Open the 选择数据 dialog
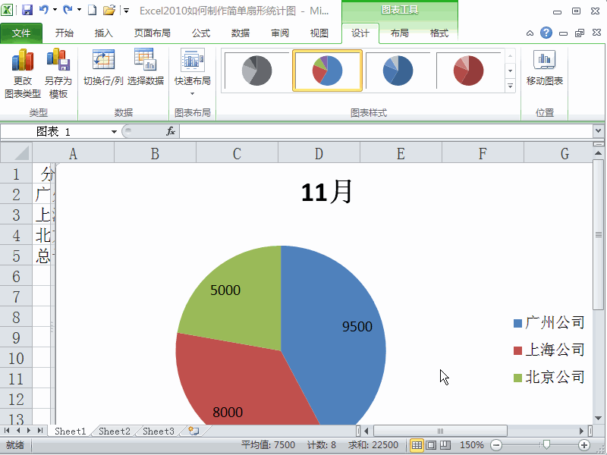Viewport: 607px width, 455px height. coord(146,67)
